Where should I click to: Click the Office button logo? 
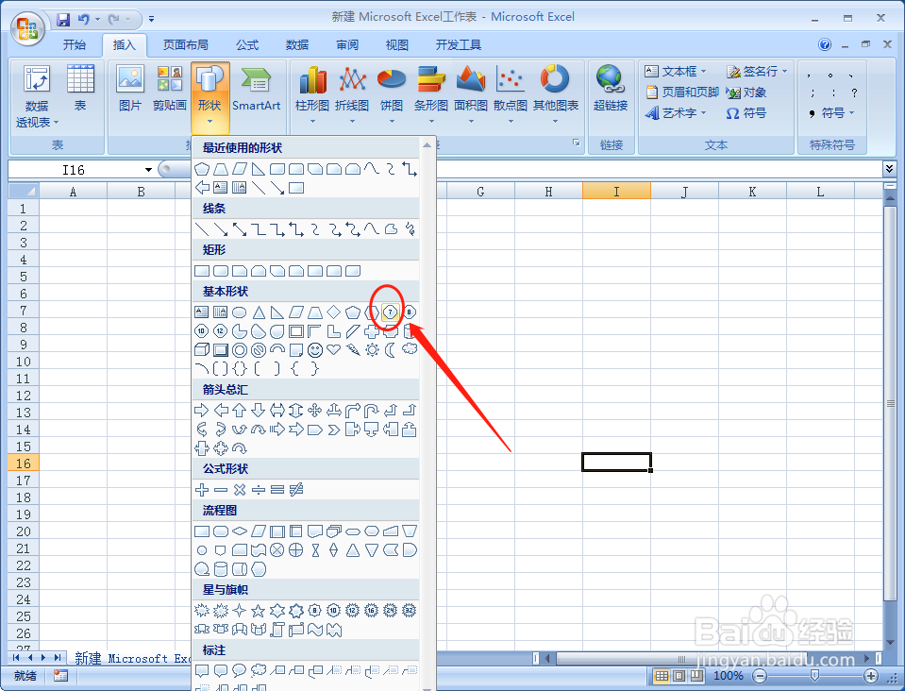[x=27, y=28]
